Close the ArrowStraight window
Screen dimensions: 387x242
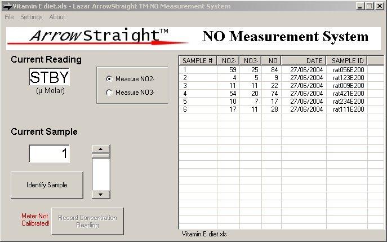pos(379,6)
